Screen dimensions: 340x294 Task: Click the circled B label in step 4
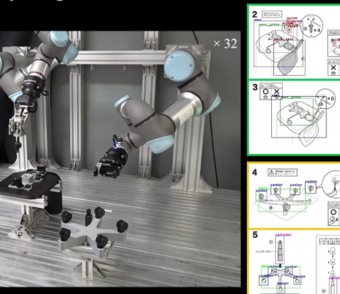click(x=271, y=207)
